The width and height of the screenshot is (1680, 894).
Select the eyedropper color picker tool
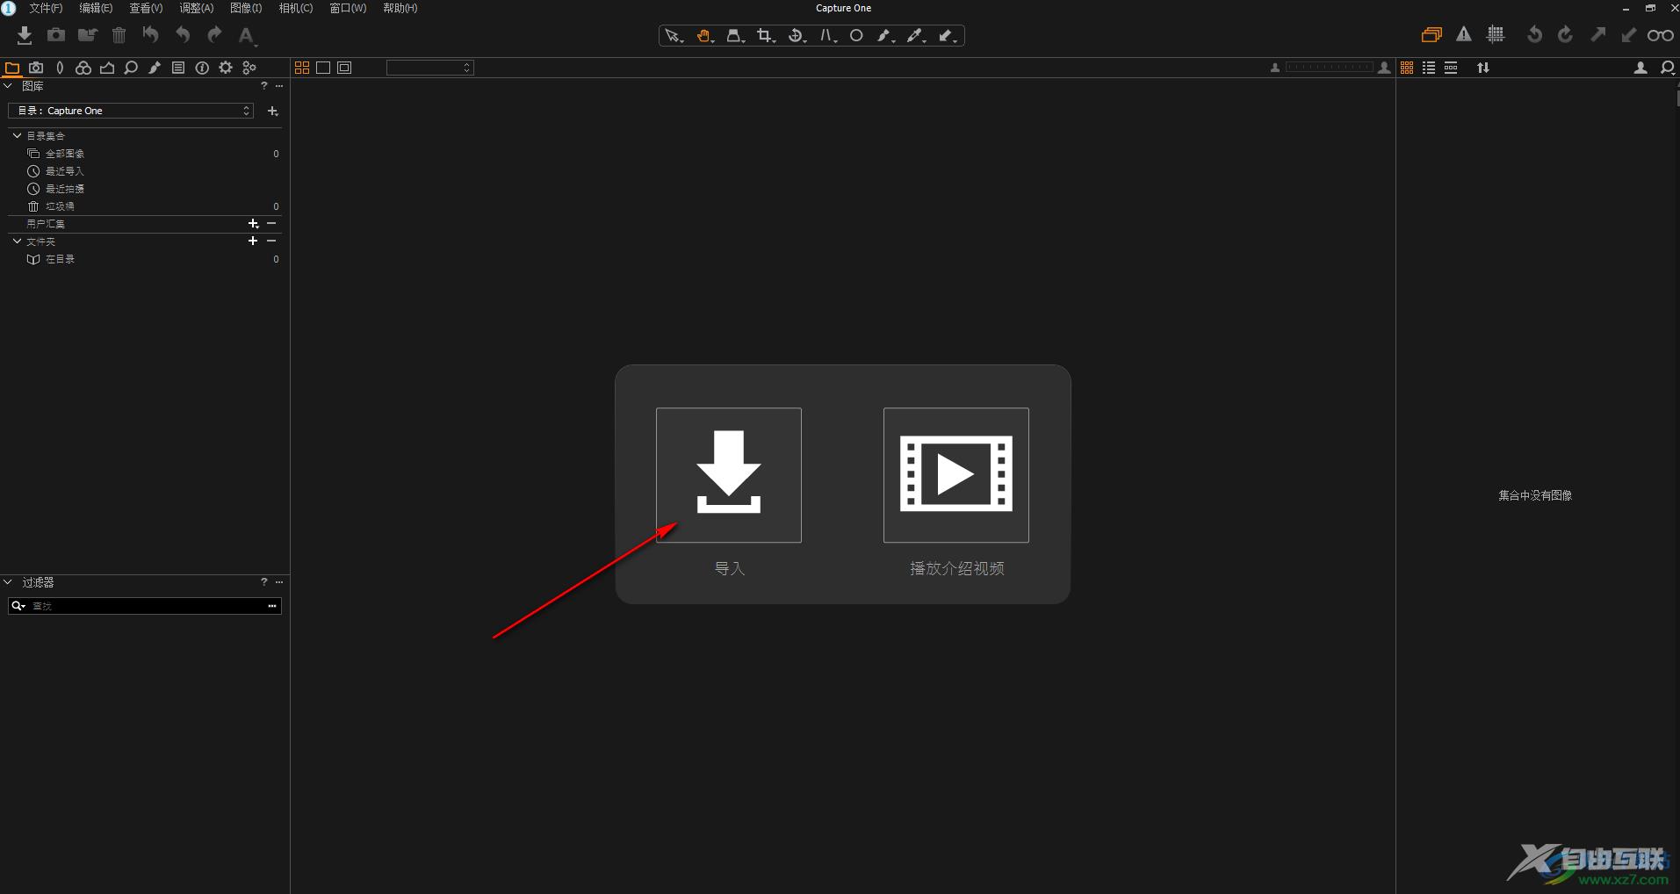[x=916, y=36]
